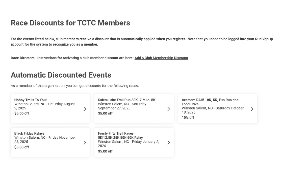Click the chevron arrow on the Black Friday Relays card
Image resolution: width=289 pixels, height=173 pixels.
click(85, 143)
